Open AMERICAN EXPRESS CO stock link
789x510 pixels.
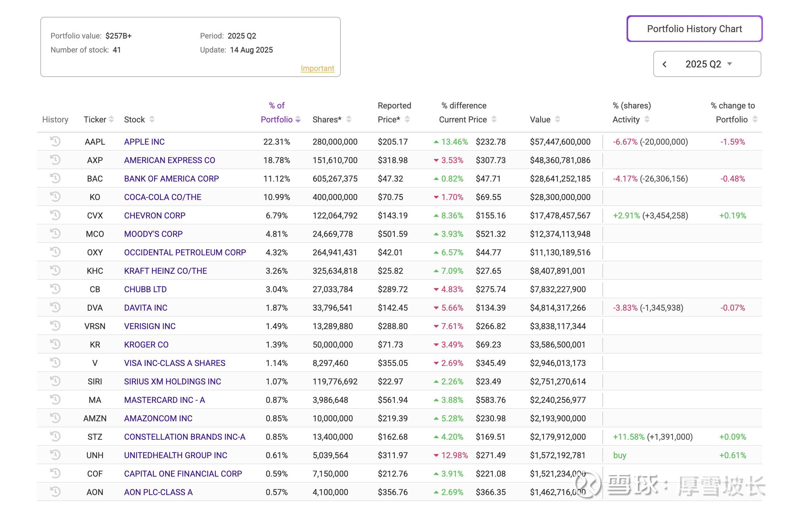point(169,160)
